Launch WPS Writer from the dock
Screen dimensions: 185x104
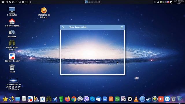105,99
